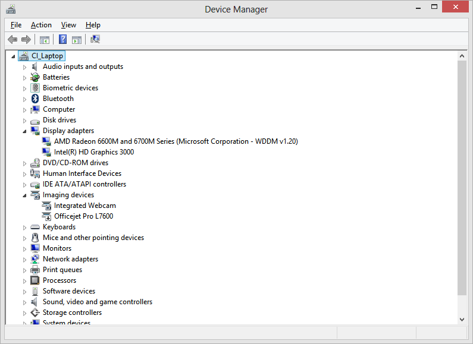This screenshot has width=473, height=344.
Task: Click the Bluetooth category icon
Action: 35,99
